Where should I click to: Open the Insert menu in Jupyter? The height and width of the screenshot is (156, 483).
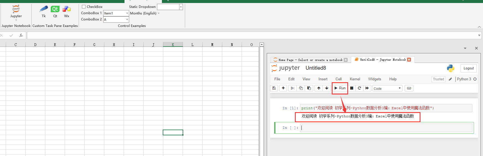(323, 79)
